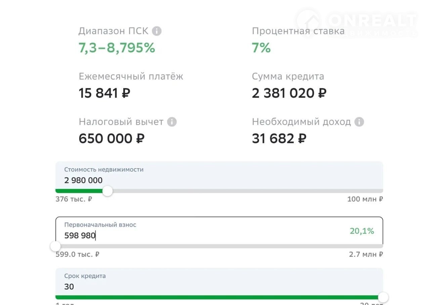
Task: Click the info icon beside Диапазон ПСК
Action: [x=157, y=31]
